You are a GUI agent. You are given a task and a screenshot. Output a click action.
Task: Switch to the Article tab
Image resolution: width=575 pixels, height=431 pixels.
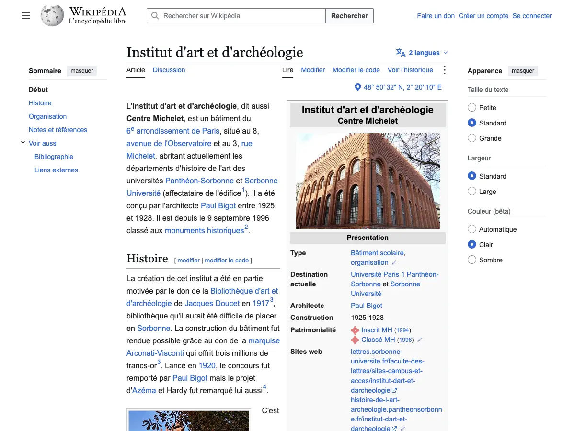pyautogui.click(x=136, y=70)
